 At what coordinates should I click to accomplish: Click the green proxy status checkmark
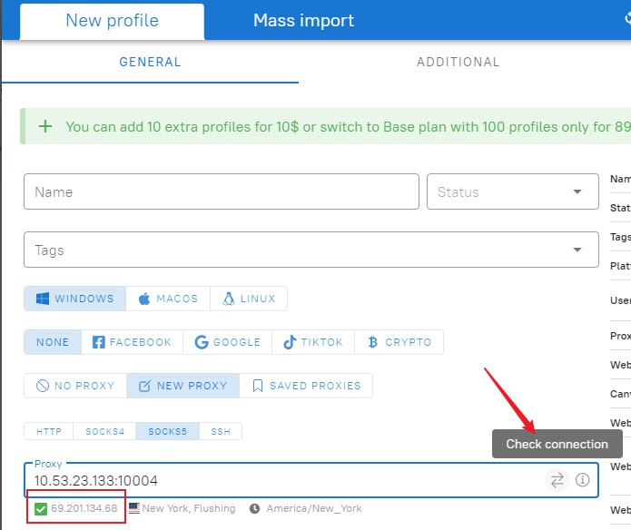(41, 508)
